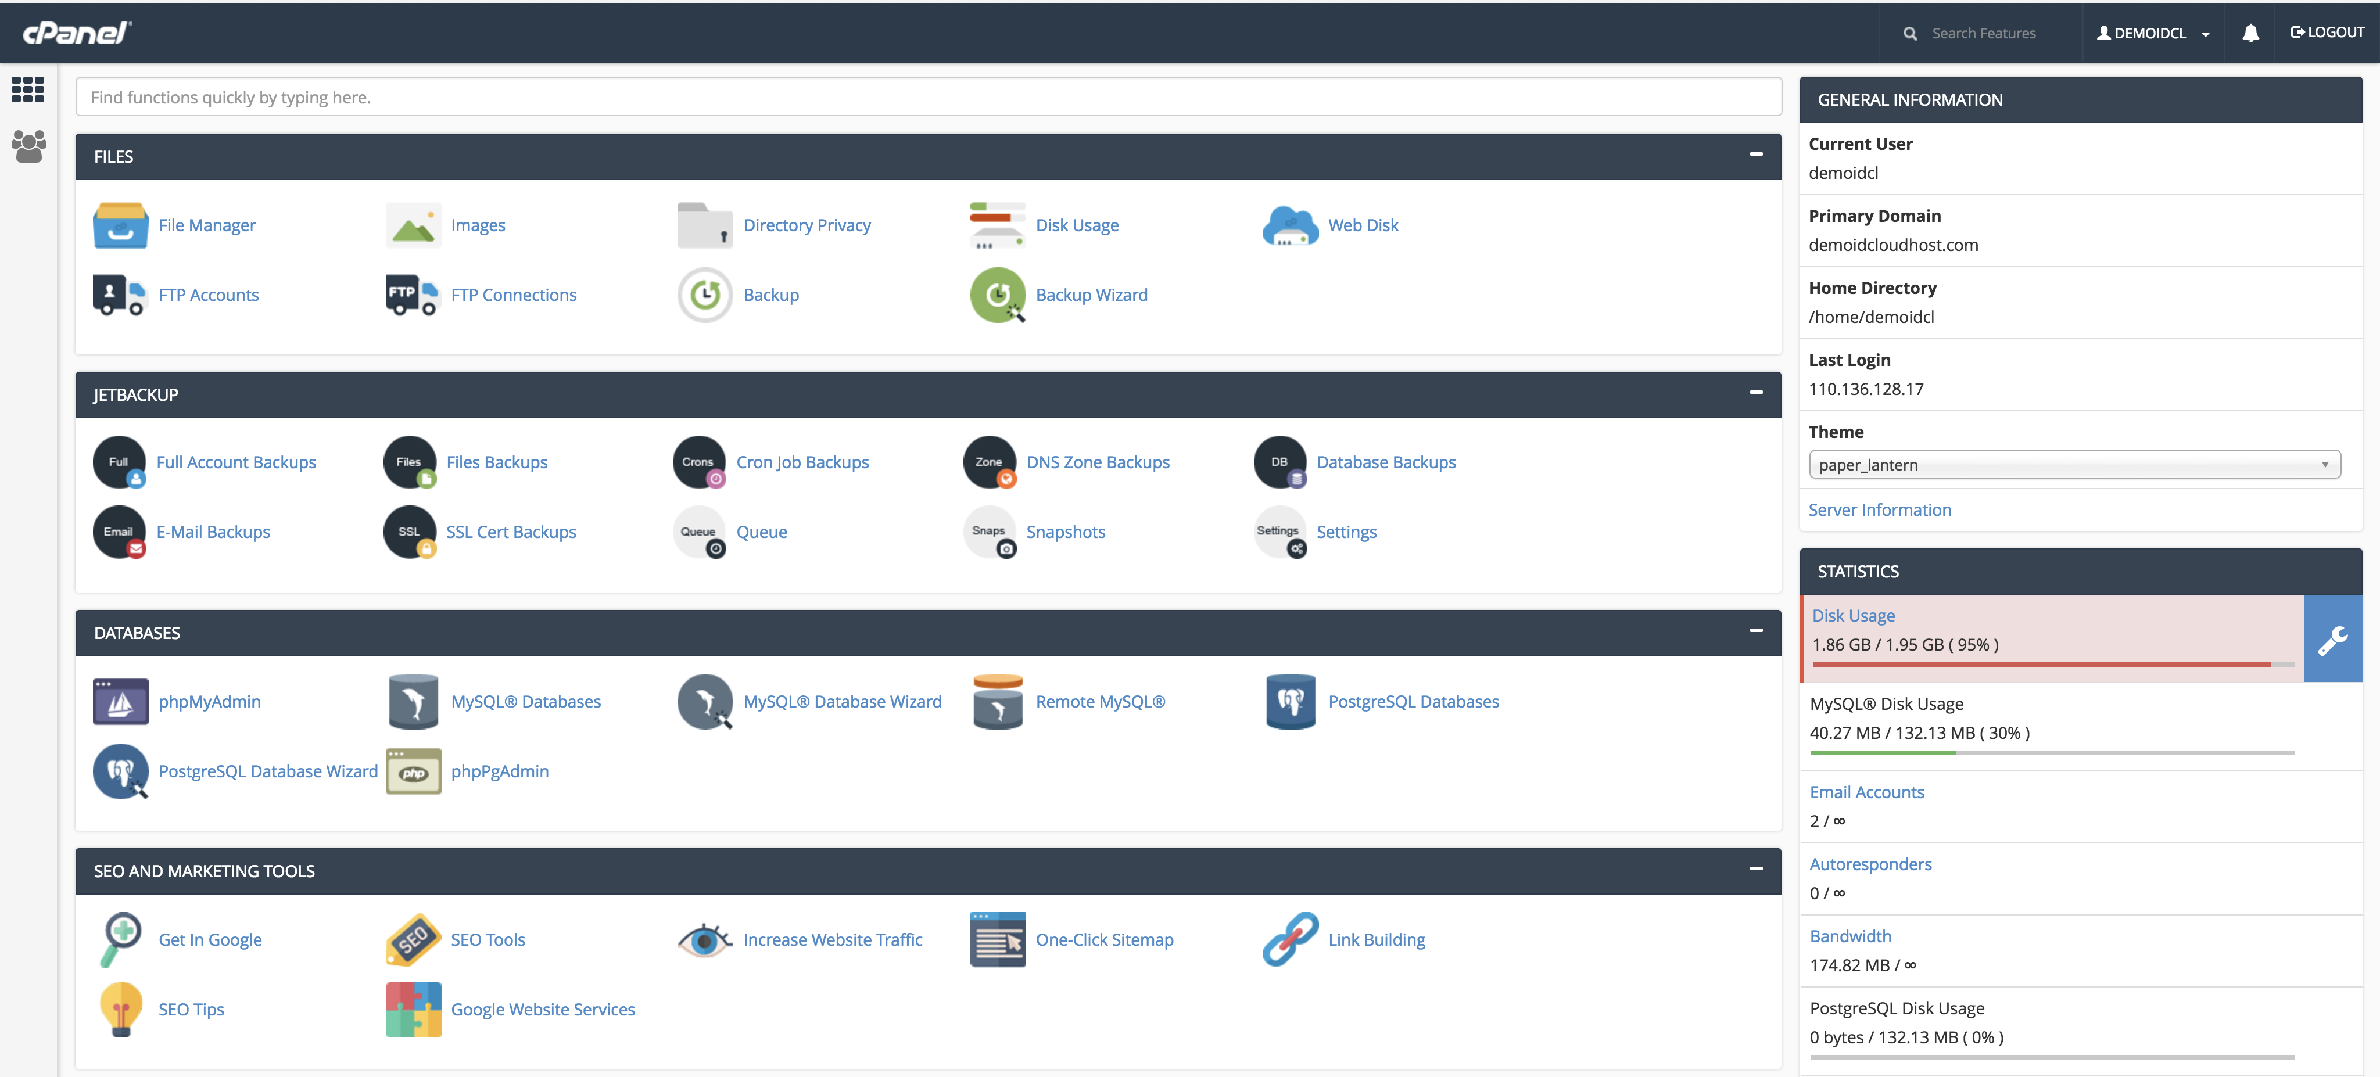Open the Backup Wizard
2380x1077 pixels.
[1091, 295]
